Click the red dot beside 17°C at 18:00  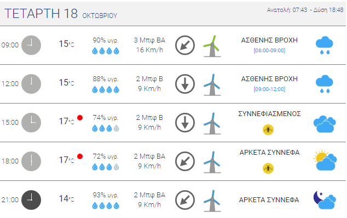[x=80, y=156]
